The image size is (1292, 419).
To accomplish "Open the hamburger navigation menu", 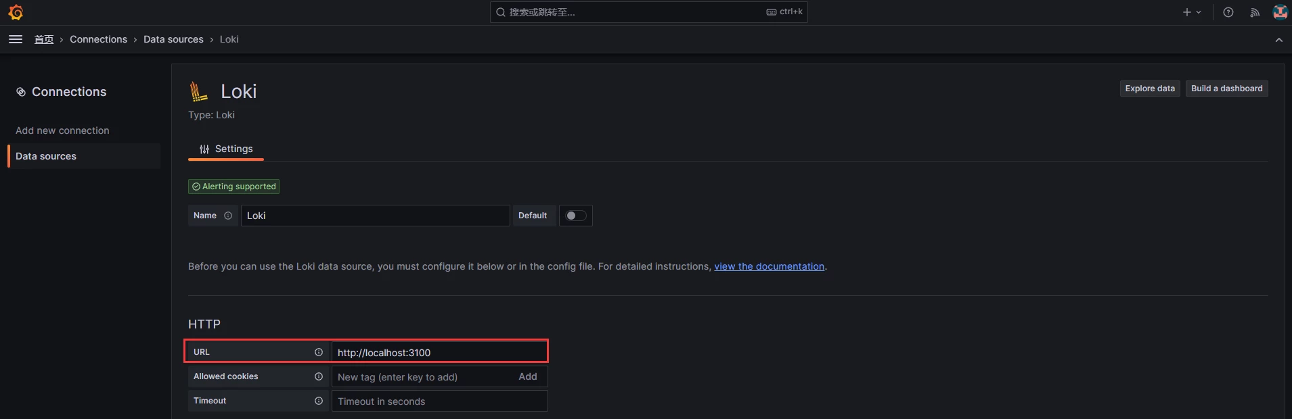I will [16, 39].
